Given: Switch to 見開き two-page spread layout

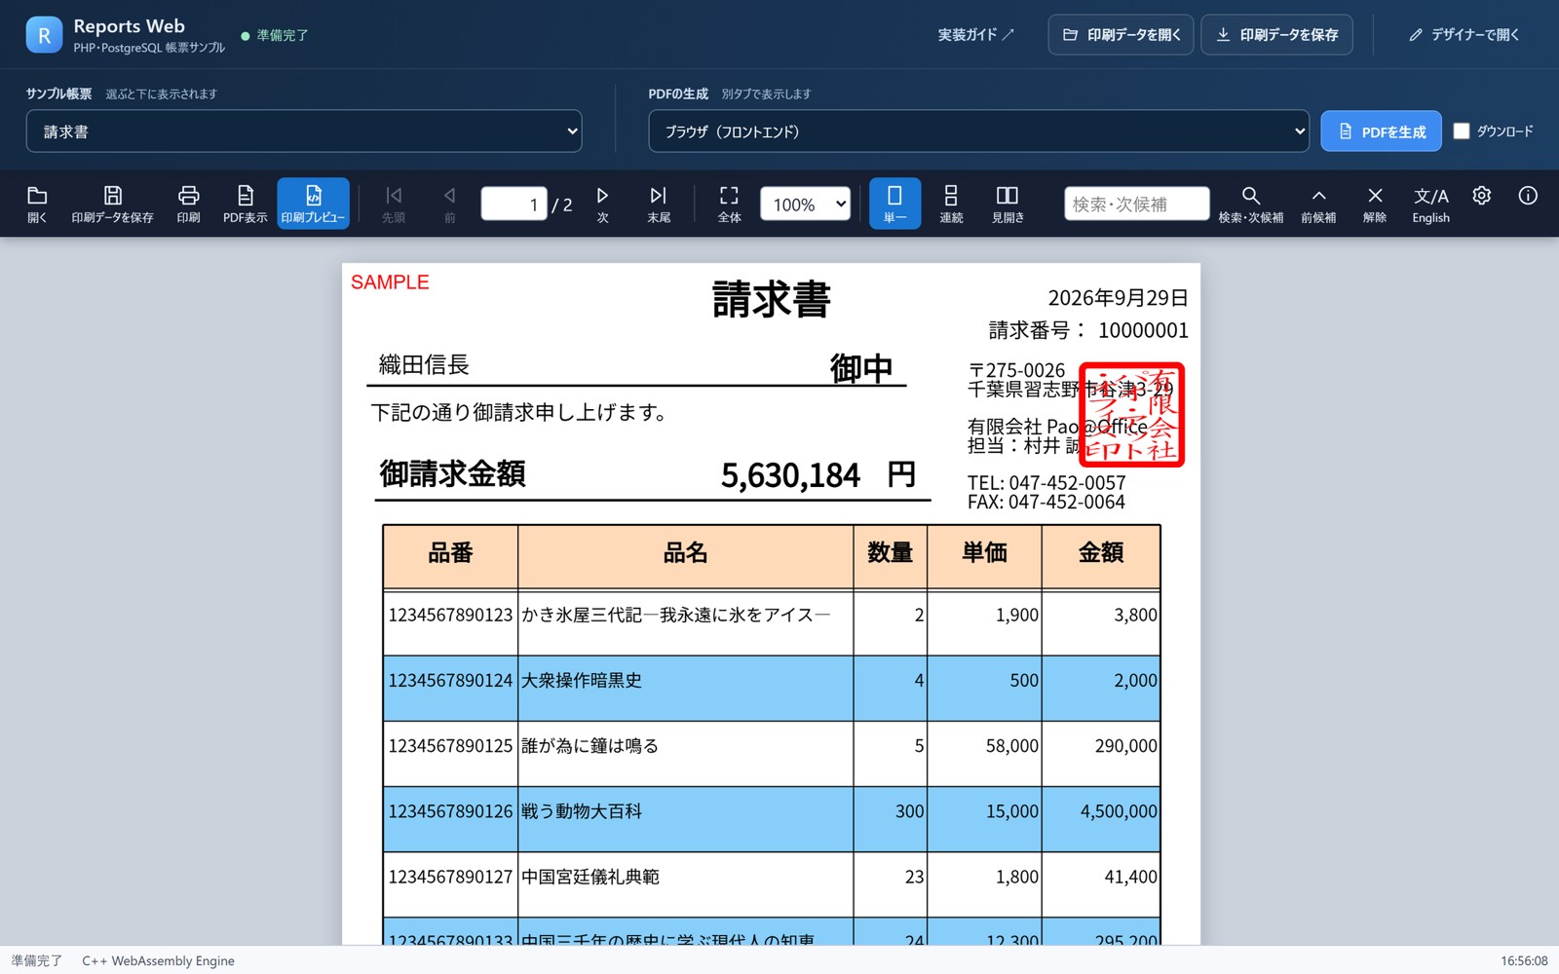Looking at the screenshot, I should click(1008, 204).
